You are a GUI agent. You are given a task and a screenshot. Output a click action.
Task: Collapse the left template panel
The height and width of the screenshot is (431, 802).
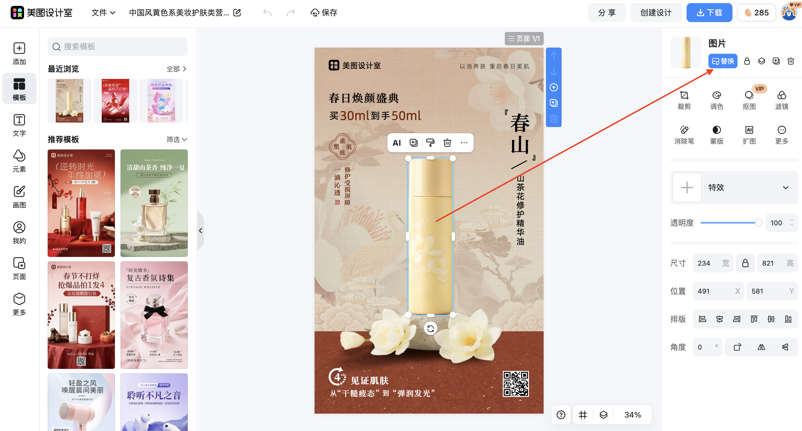201,230
